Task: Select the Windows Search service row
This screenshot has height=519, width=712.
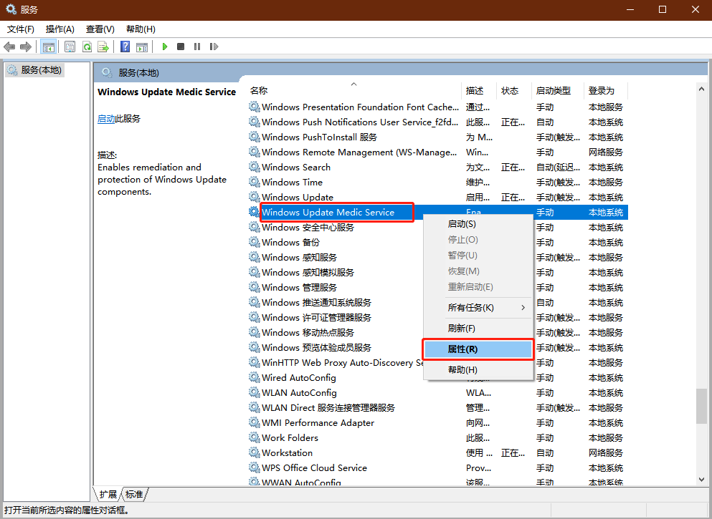Action: coord(296,168)
